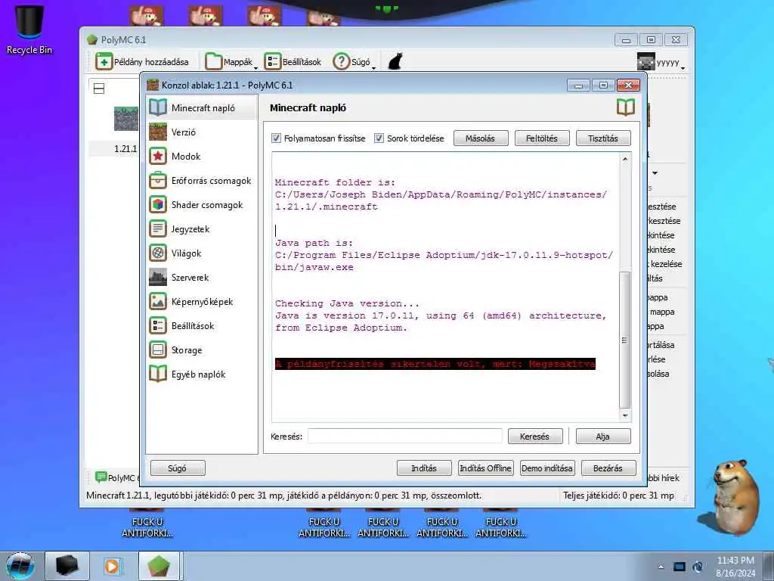Open the Mappák dropdown in PolyMC toolbar
This screenshot has width=774, height=581.
pyautogui.click(x=231, y=62)
